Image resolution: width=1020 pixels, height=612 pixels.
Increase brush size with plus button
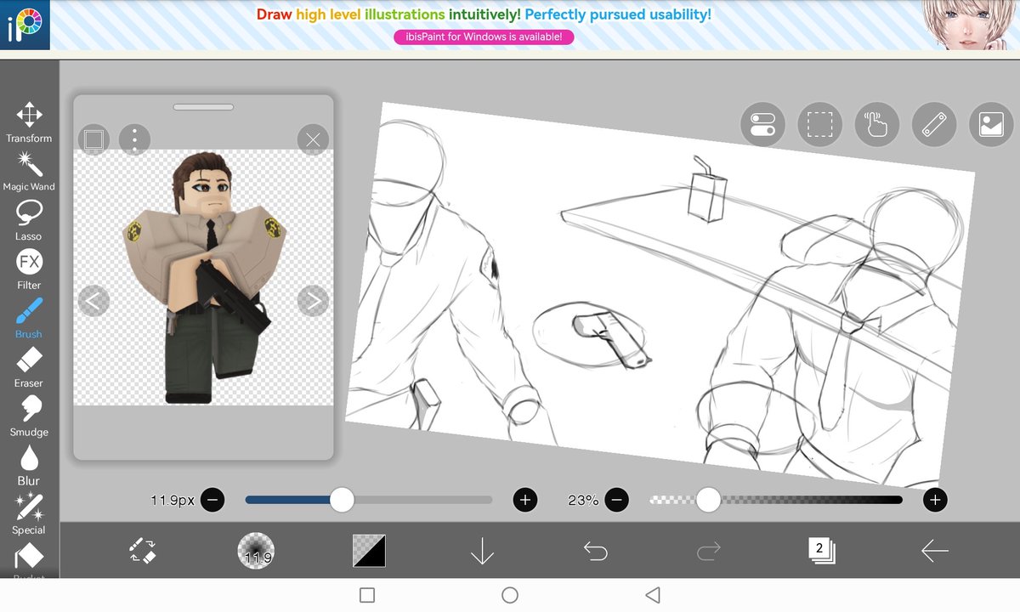[x=525, y=500]
